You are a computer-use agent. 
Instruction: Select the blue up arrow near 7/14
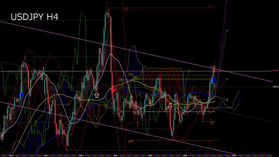(x=21, y=95)
